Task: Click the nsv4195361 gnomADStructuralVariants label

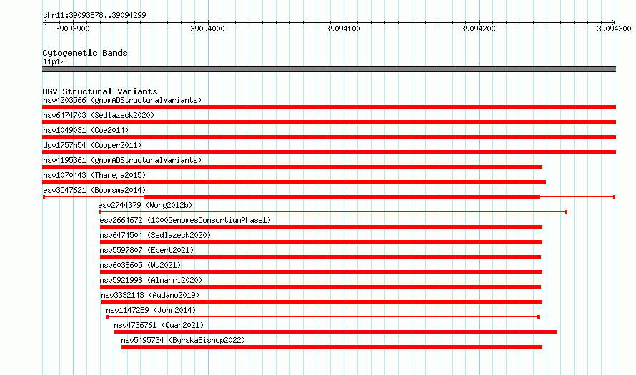Action: [x=122, y=160]
